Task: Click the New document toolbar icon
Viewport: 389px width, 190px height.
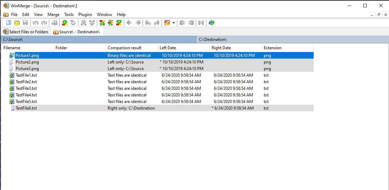Action: [x=9, y=23]
